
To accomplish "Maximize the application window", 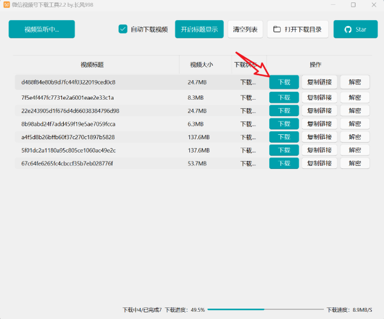I will 353,5.
